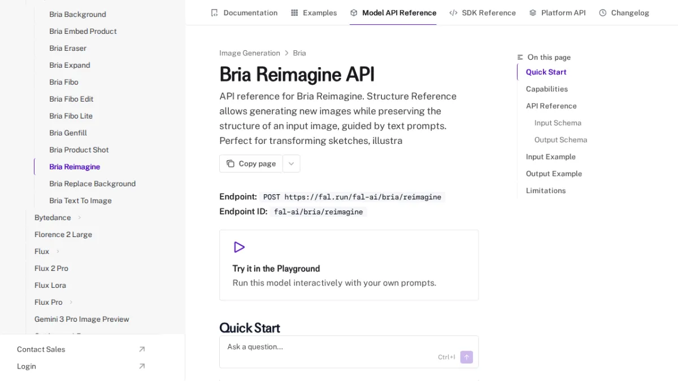The height and width of the screenshot is (381, 678).
Task: Select Bria Genfill in the sidebar
Action: coord(68,133)
